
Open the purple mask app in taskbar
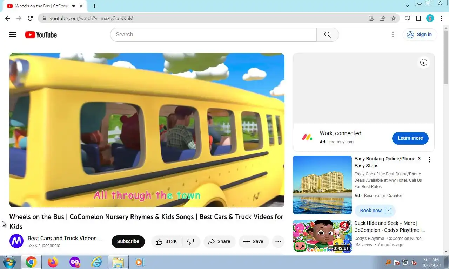point(74,262)
